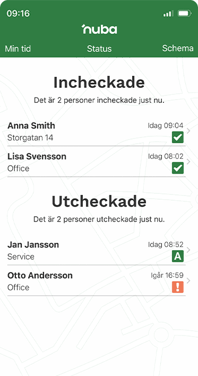
Task: Click orange exclamation icon for Otto Andersson
Action: (178, 287)
